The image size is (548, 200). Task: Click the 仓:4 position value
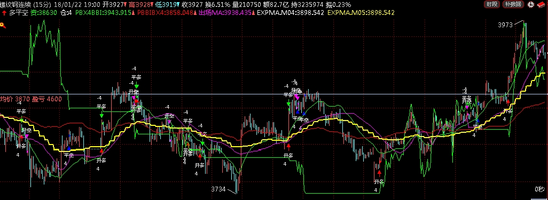[66, 13]
